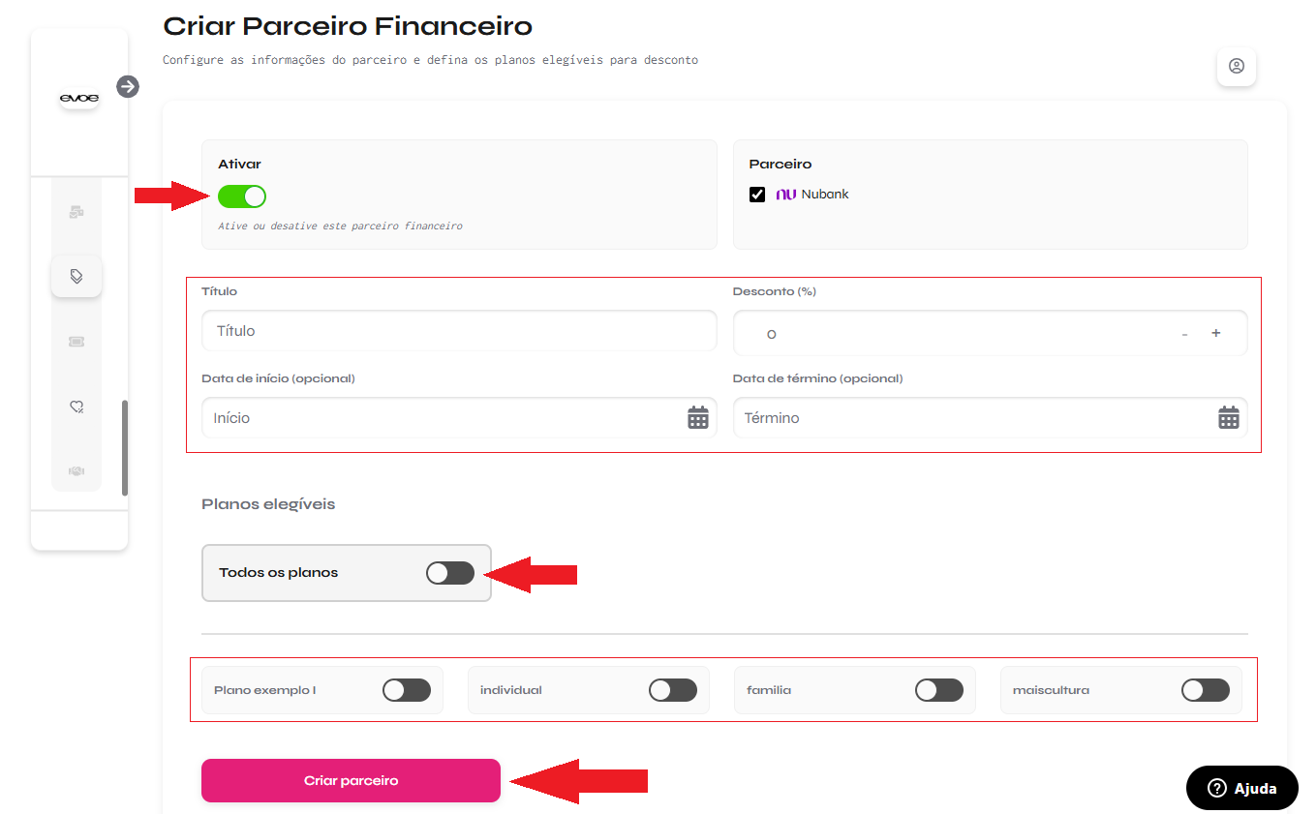Open the end date calendar icon

(x=1228, y=418)
